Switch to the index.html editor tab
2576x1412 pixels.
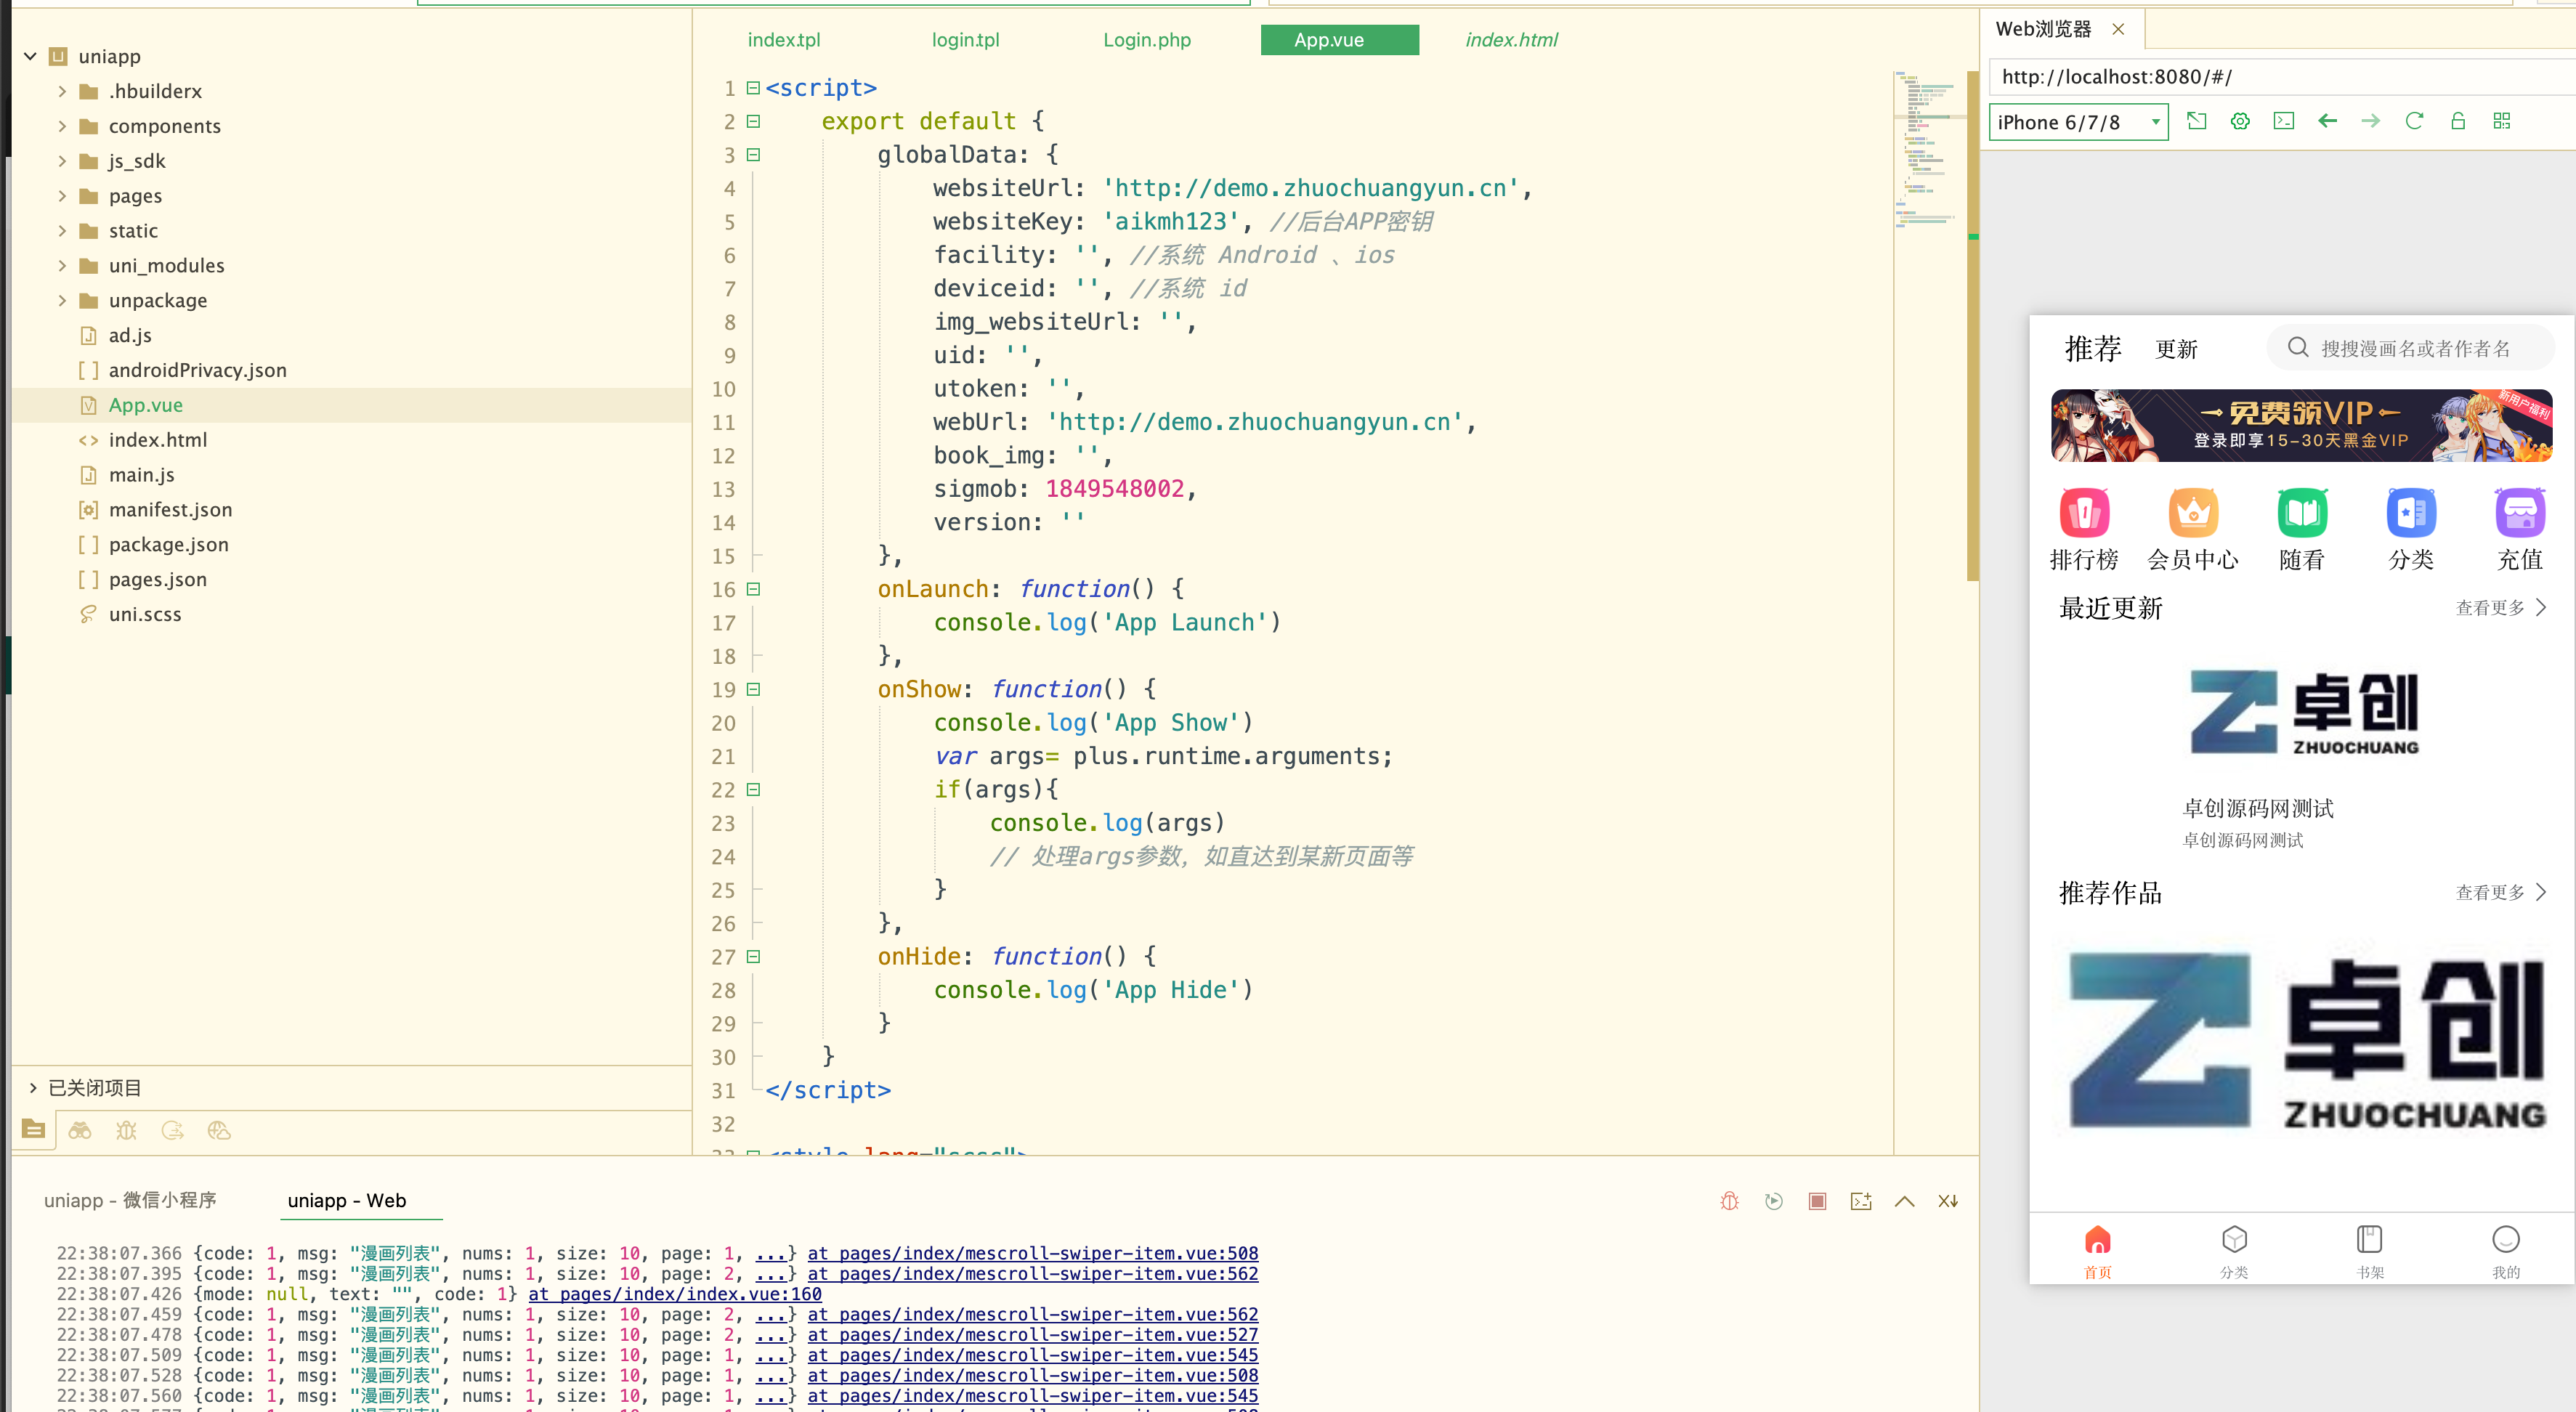click(x=1511, y=40)
